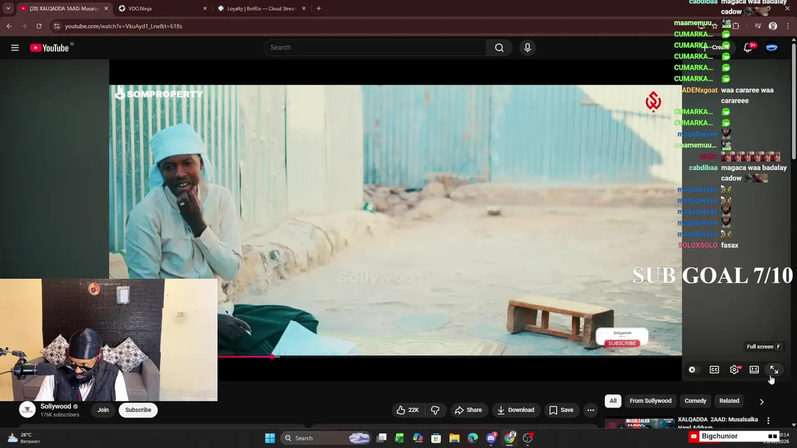This screenshot has height=448, width=797.
Task: Open Chrome tab search dropdown
Action: tap(8, 9)
